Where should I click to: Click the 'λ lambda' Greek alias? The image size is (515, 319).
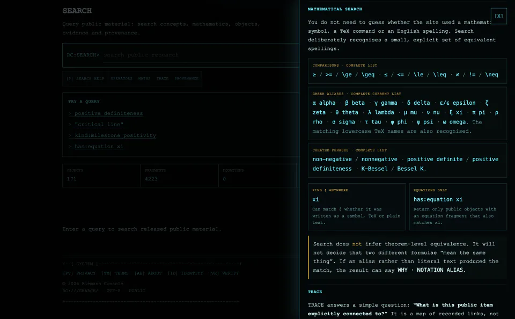point(381,112)
